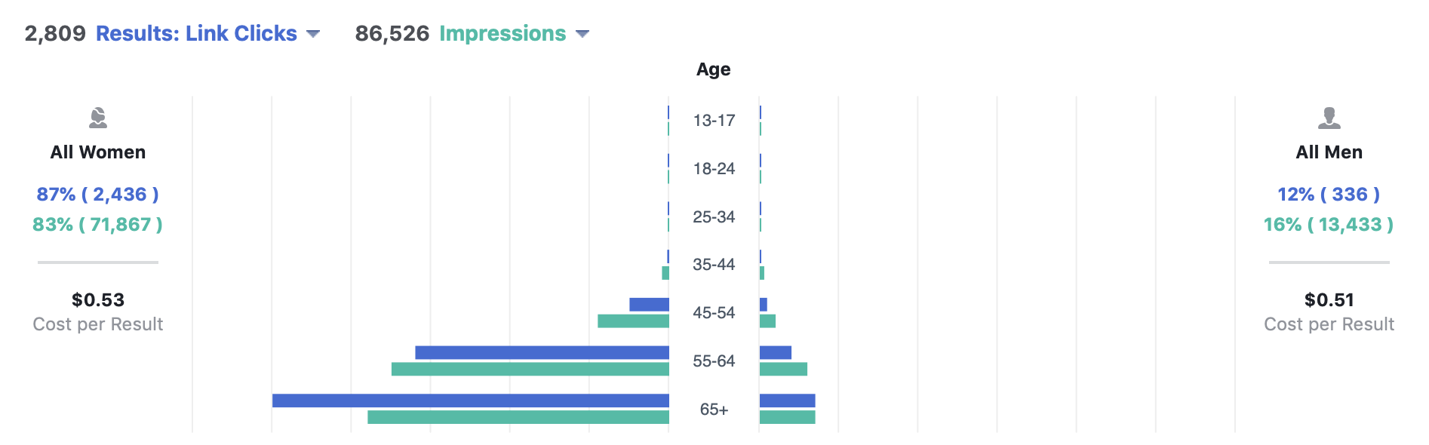Viewport: 1429px width, 445px height.
Task: Click men 55-64 green impressions bar
Action: click(x=783, y=369)
